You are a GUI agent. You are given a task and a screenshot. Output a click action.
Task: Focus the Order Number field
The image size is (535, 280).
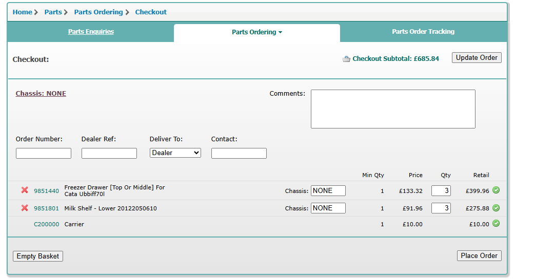click(44, 153)
